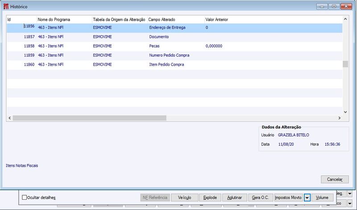The width and height of the screenshot is (357, 210).
Task: Click the Numero Pedido Compra cell
Action: 169,55
